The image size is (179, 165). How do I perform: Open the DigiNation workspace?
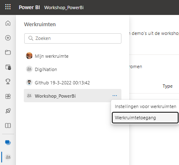coord(73,69)
